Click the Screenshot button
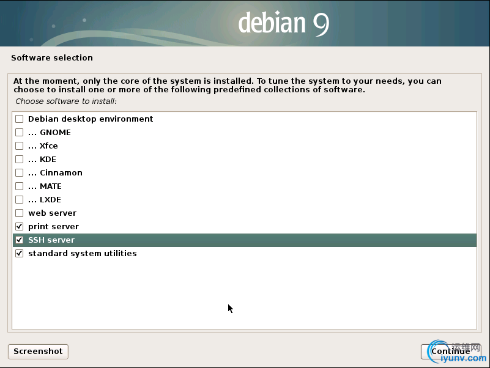Screen dimensions: 490x368 pos(38,351)
